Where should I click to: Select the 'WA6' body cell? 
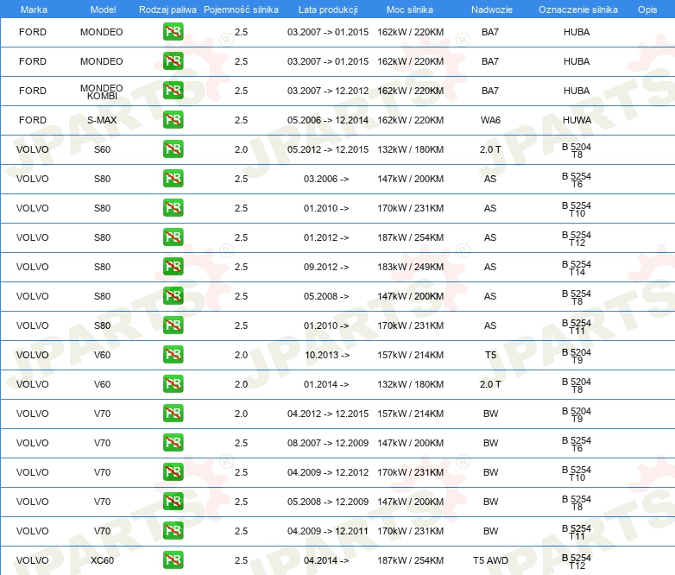490,120
